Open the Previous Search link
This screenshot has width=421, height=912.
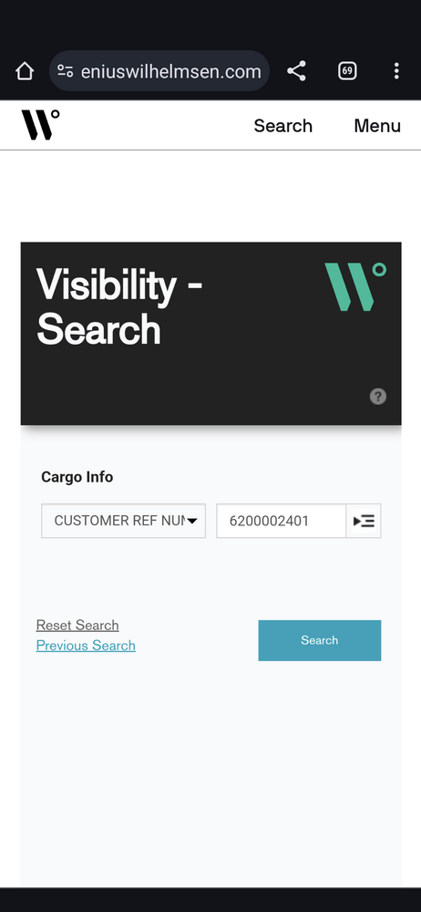(x=86, y=646)
